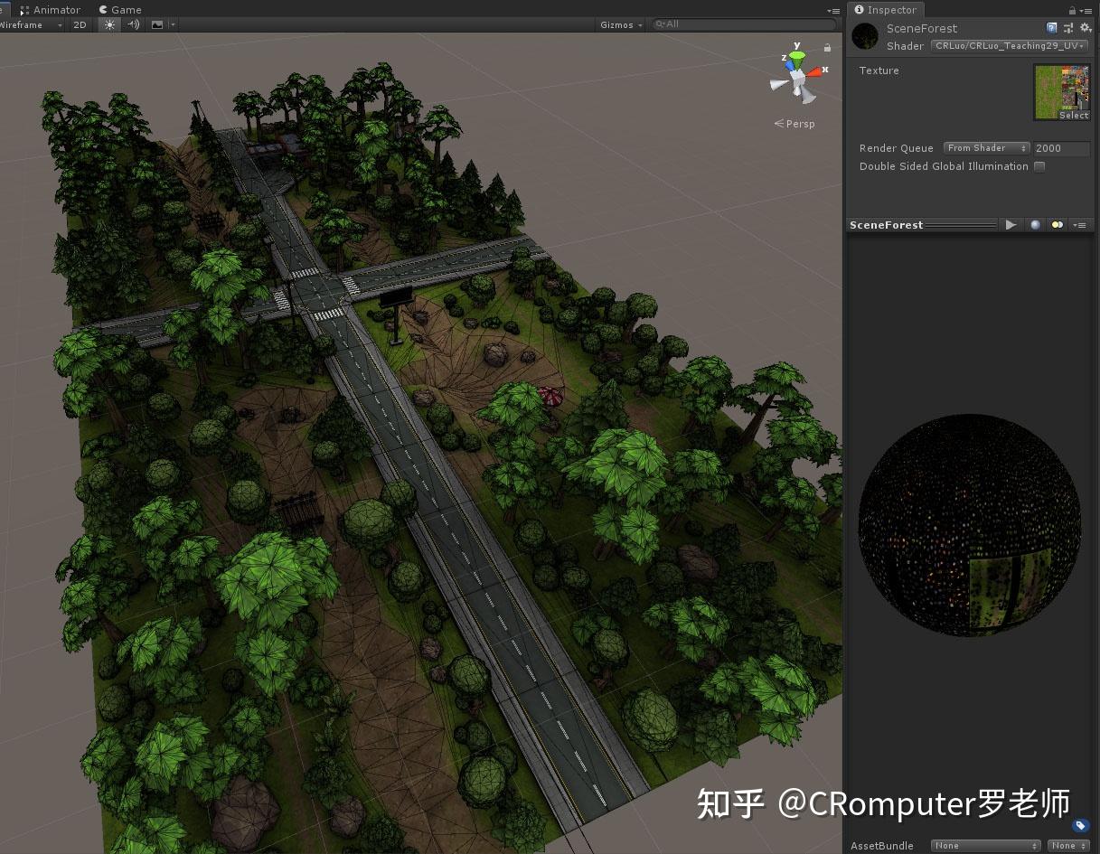Open the CRLuo/CRLuo_Teaching29_UV shader dropdown

(1007, 45)
